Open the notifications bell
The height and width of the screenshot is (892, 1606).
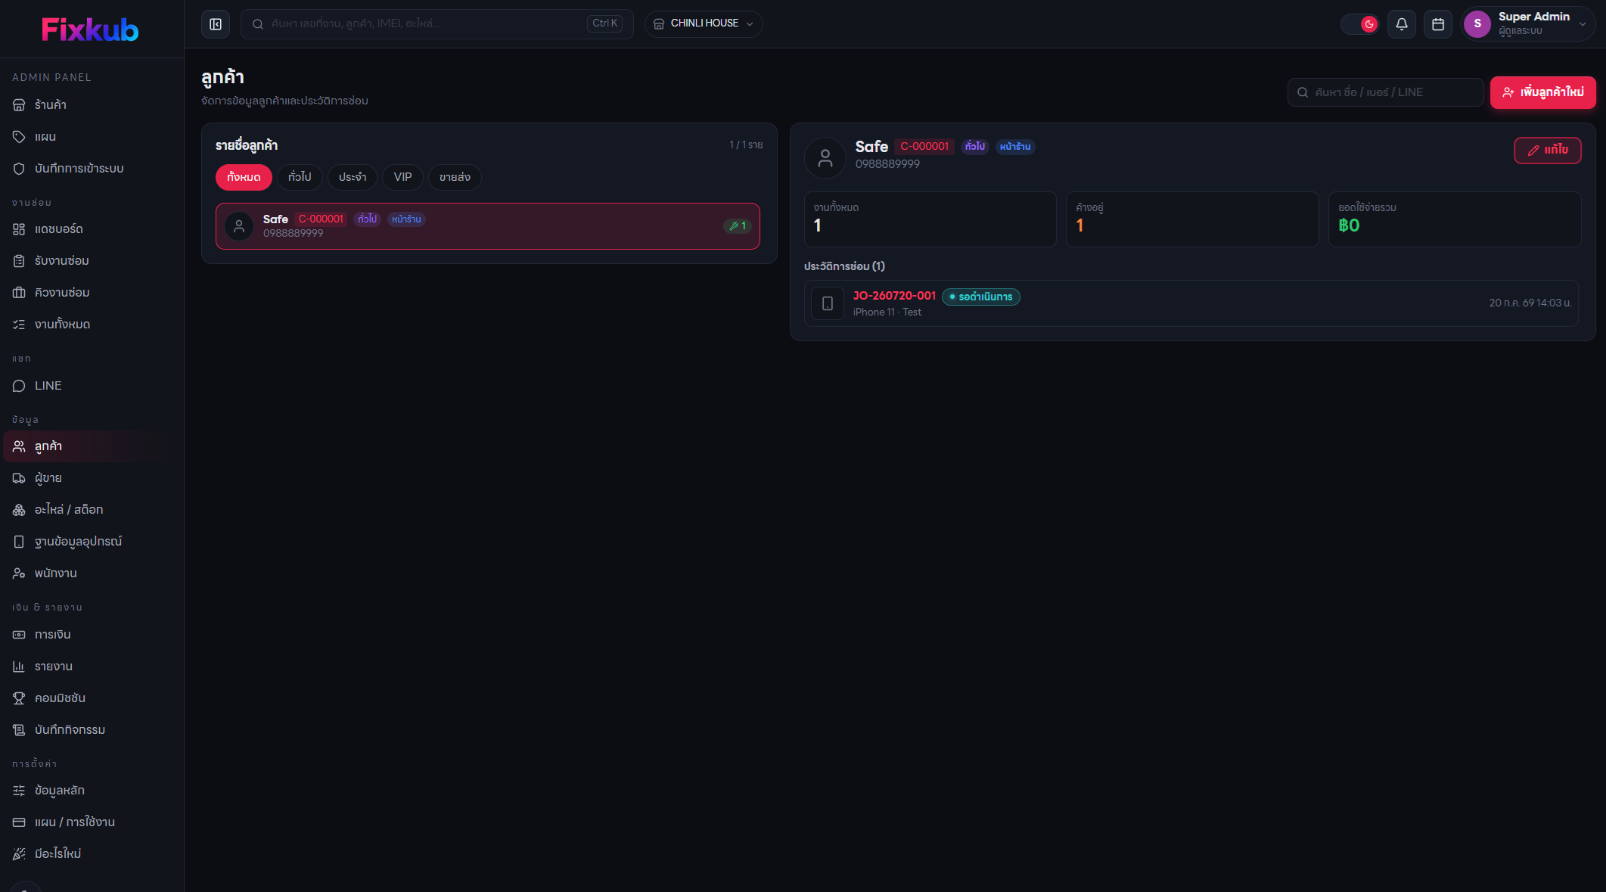(1401, 24)
